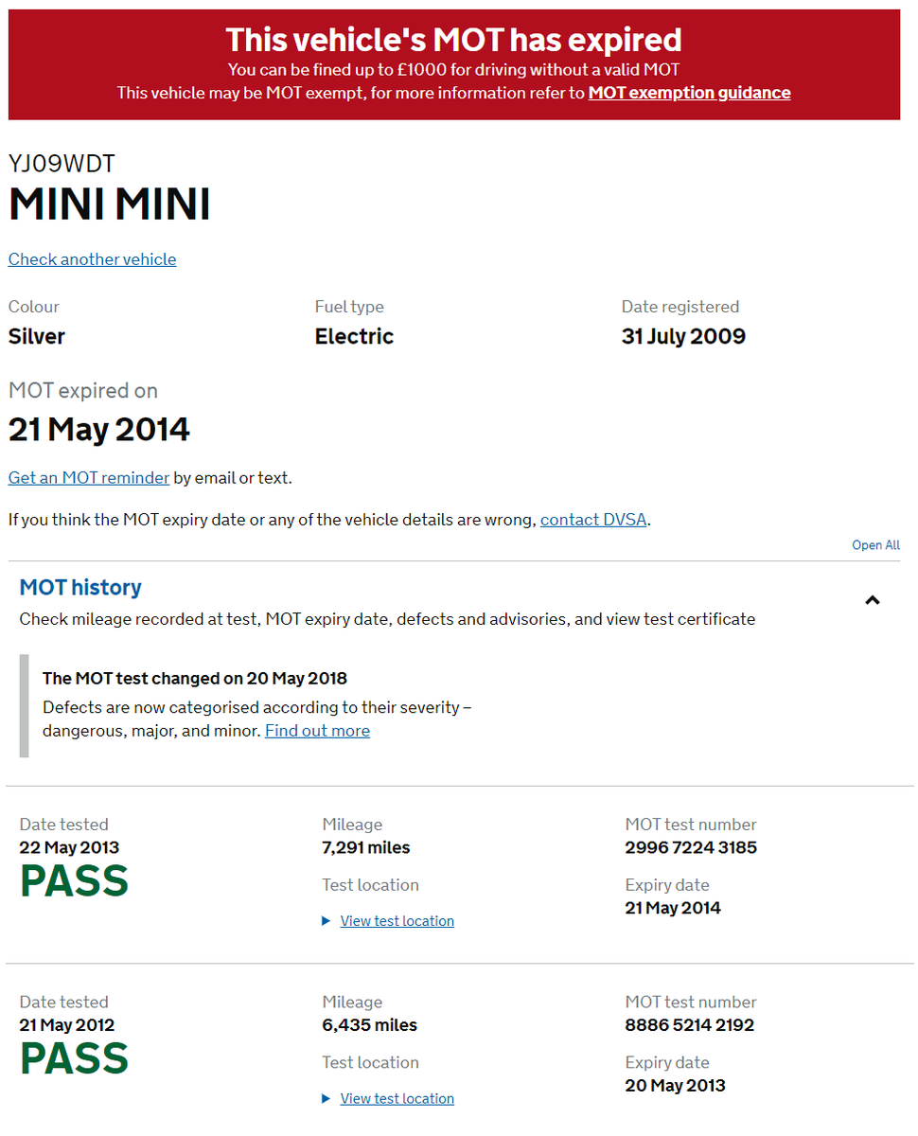Click the MOT expired date 21 May 2014 heading
The height and width of the screenshot is (1136, 918).
click(x=99, y=430)
